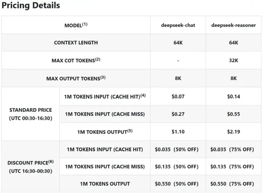Viewport: 269px width, 194px height.
Task: Click discount price "1M TOKENS INPUT (CACHE HIT)" label
Action: click(105, 149)
